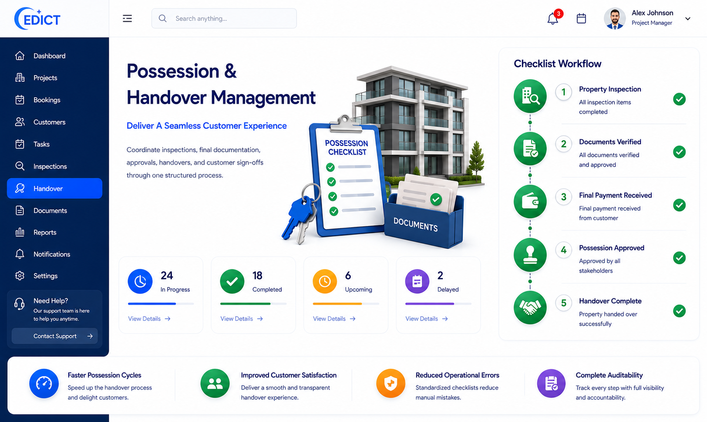Viewport: 707px width, 422px height.
Task: Click the Delayed purple calendar icon
Action: point(417,281)
